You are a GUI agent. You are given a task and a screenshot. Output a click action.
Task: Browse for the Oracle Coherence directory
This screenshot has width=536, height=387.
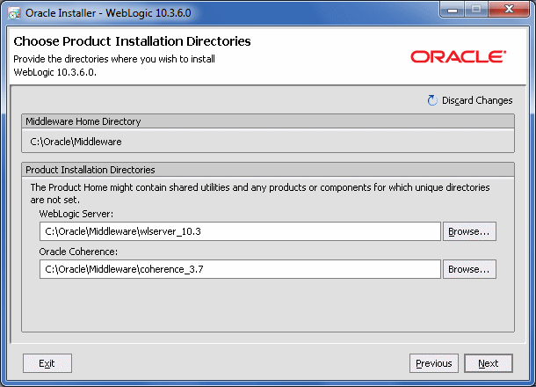[x=469, y=269]
